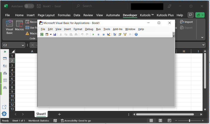Screen dimensions: 210x124
Task: Open the Help menu in VBA editor
Action: click(141, 29)
